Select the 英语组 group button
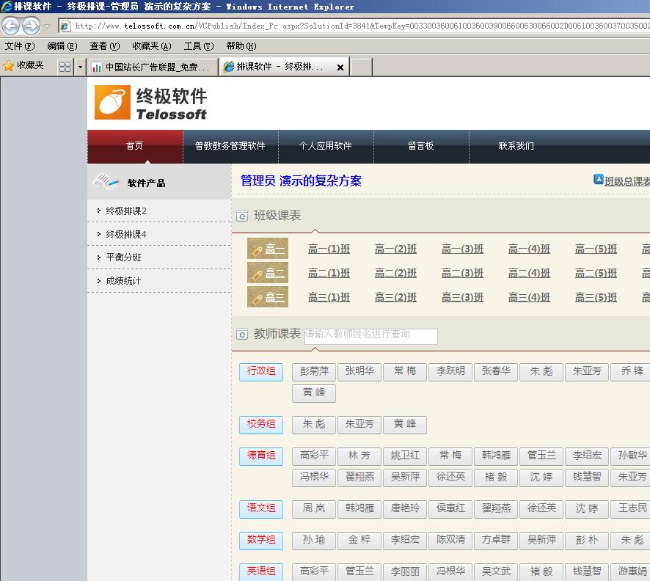Image resolution: width=650 pixels, height=581 pixels. [261, 572]
